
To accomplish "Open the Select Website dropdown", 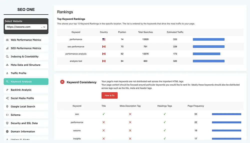I will (26, 27).
